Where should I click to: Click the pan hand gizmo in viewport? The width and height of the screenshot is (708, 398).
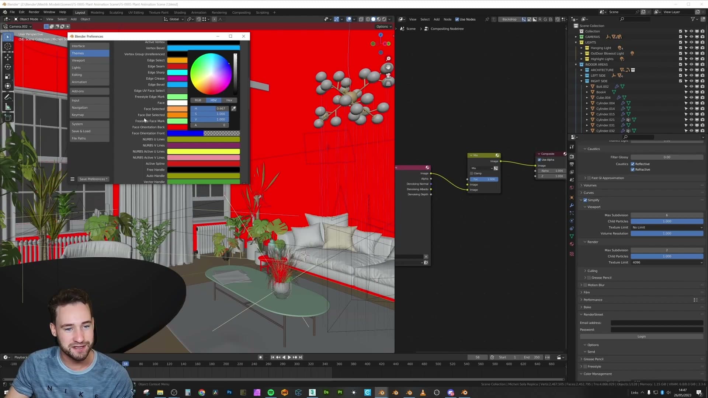click(x=388, y=67)
